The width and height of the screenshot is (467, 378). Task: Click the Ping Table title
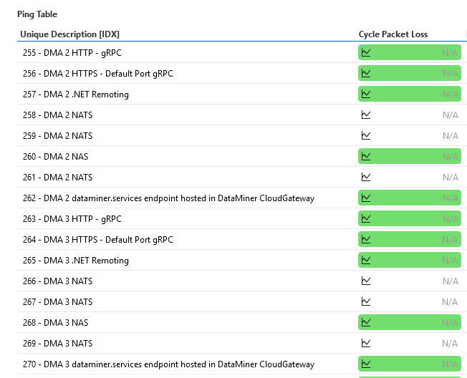(37, 14)
